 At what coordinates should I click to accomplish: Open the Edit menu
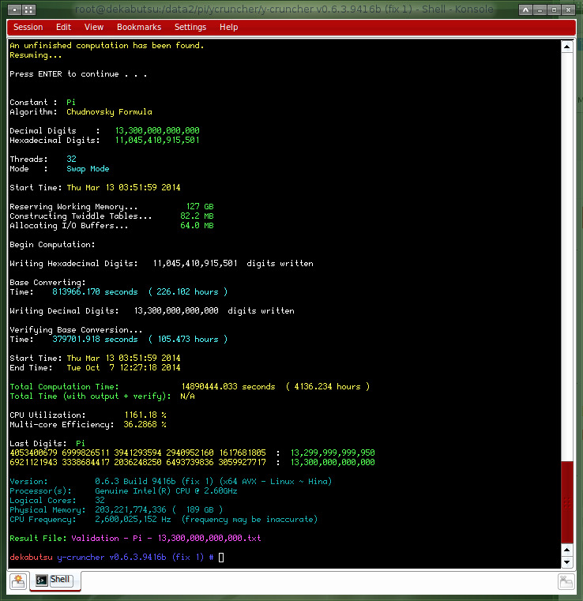click(x=63, y=27)
